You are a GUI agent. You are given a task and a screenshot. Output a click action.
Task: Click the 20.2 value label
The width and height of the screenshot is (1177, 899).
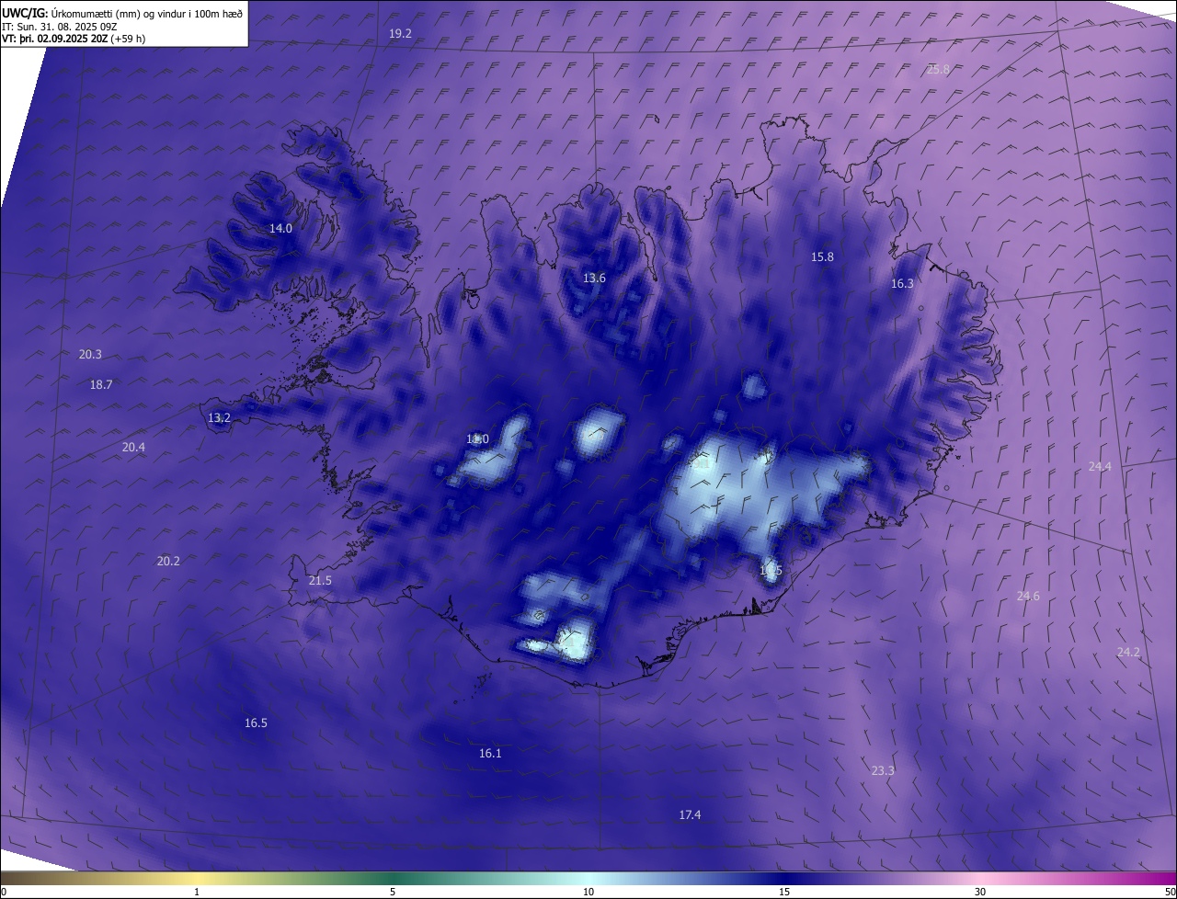click(168, 561)
